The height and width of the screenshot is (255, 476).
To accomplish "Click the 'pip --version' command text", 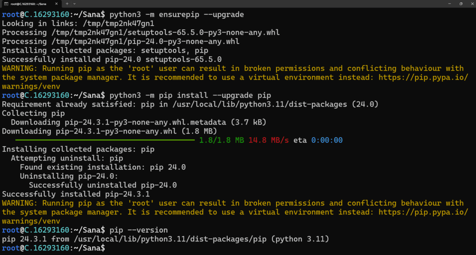I will click(139, 230).
